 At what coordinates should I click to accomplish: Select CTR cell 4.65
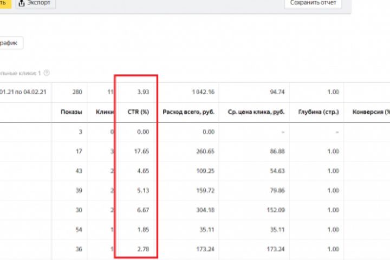(x=143, y=171)
